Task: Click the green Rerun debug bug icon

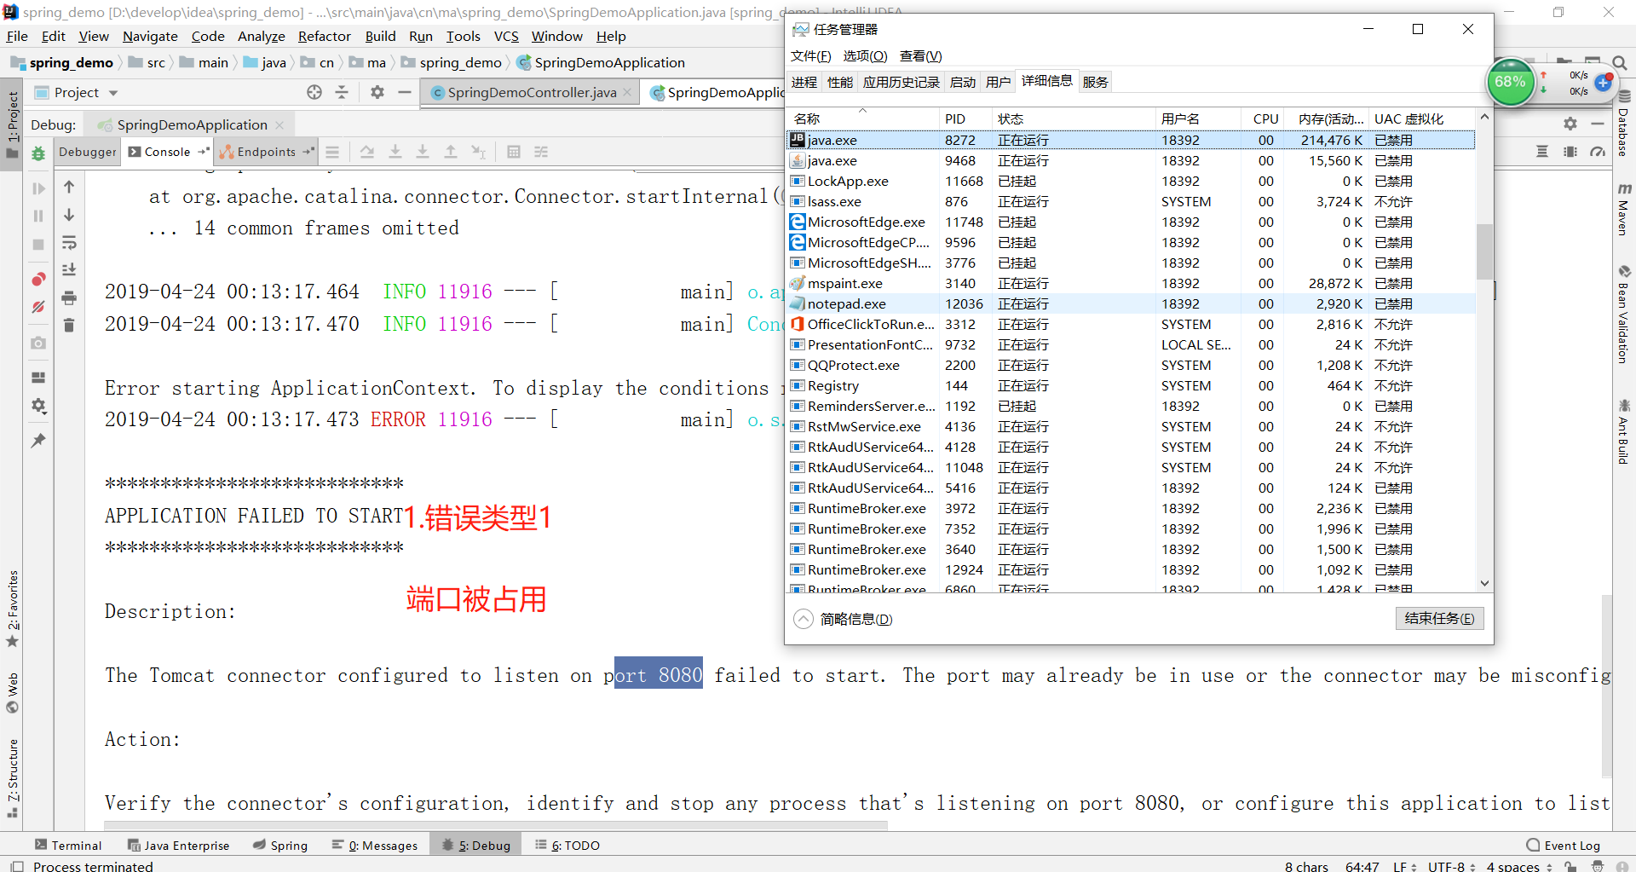Action: coord(38,153)
